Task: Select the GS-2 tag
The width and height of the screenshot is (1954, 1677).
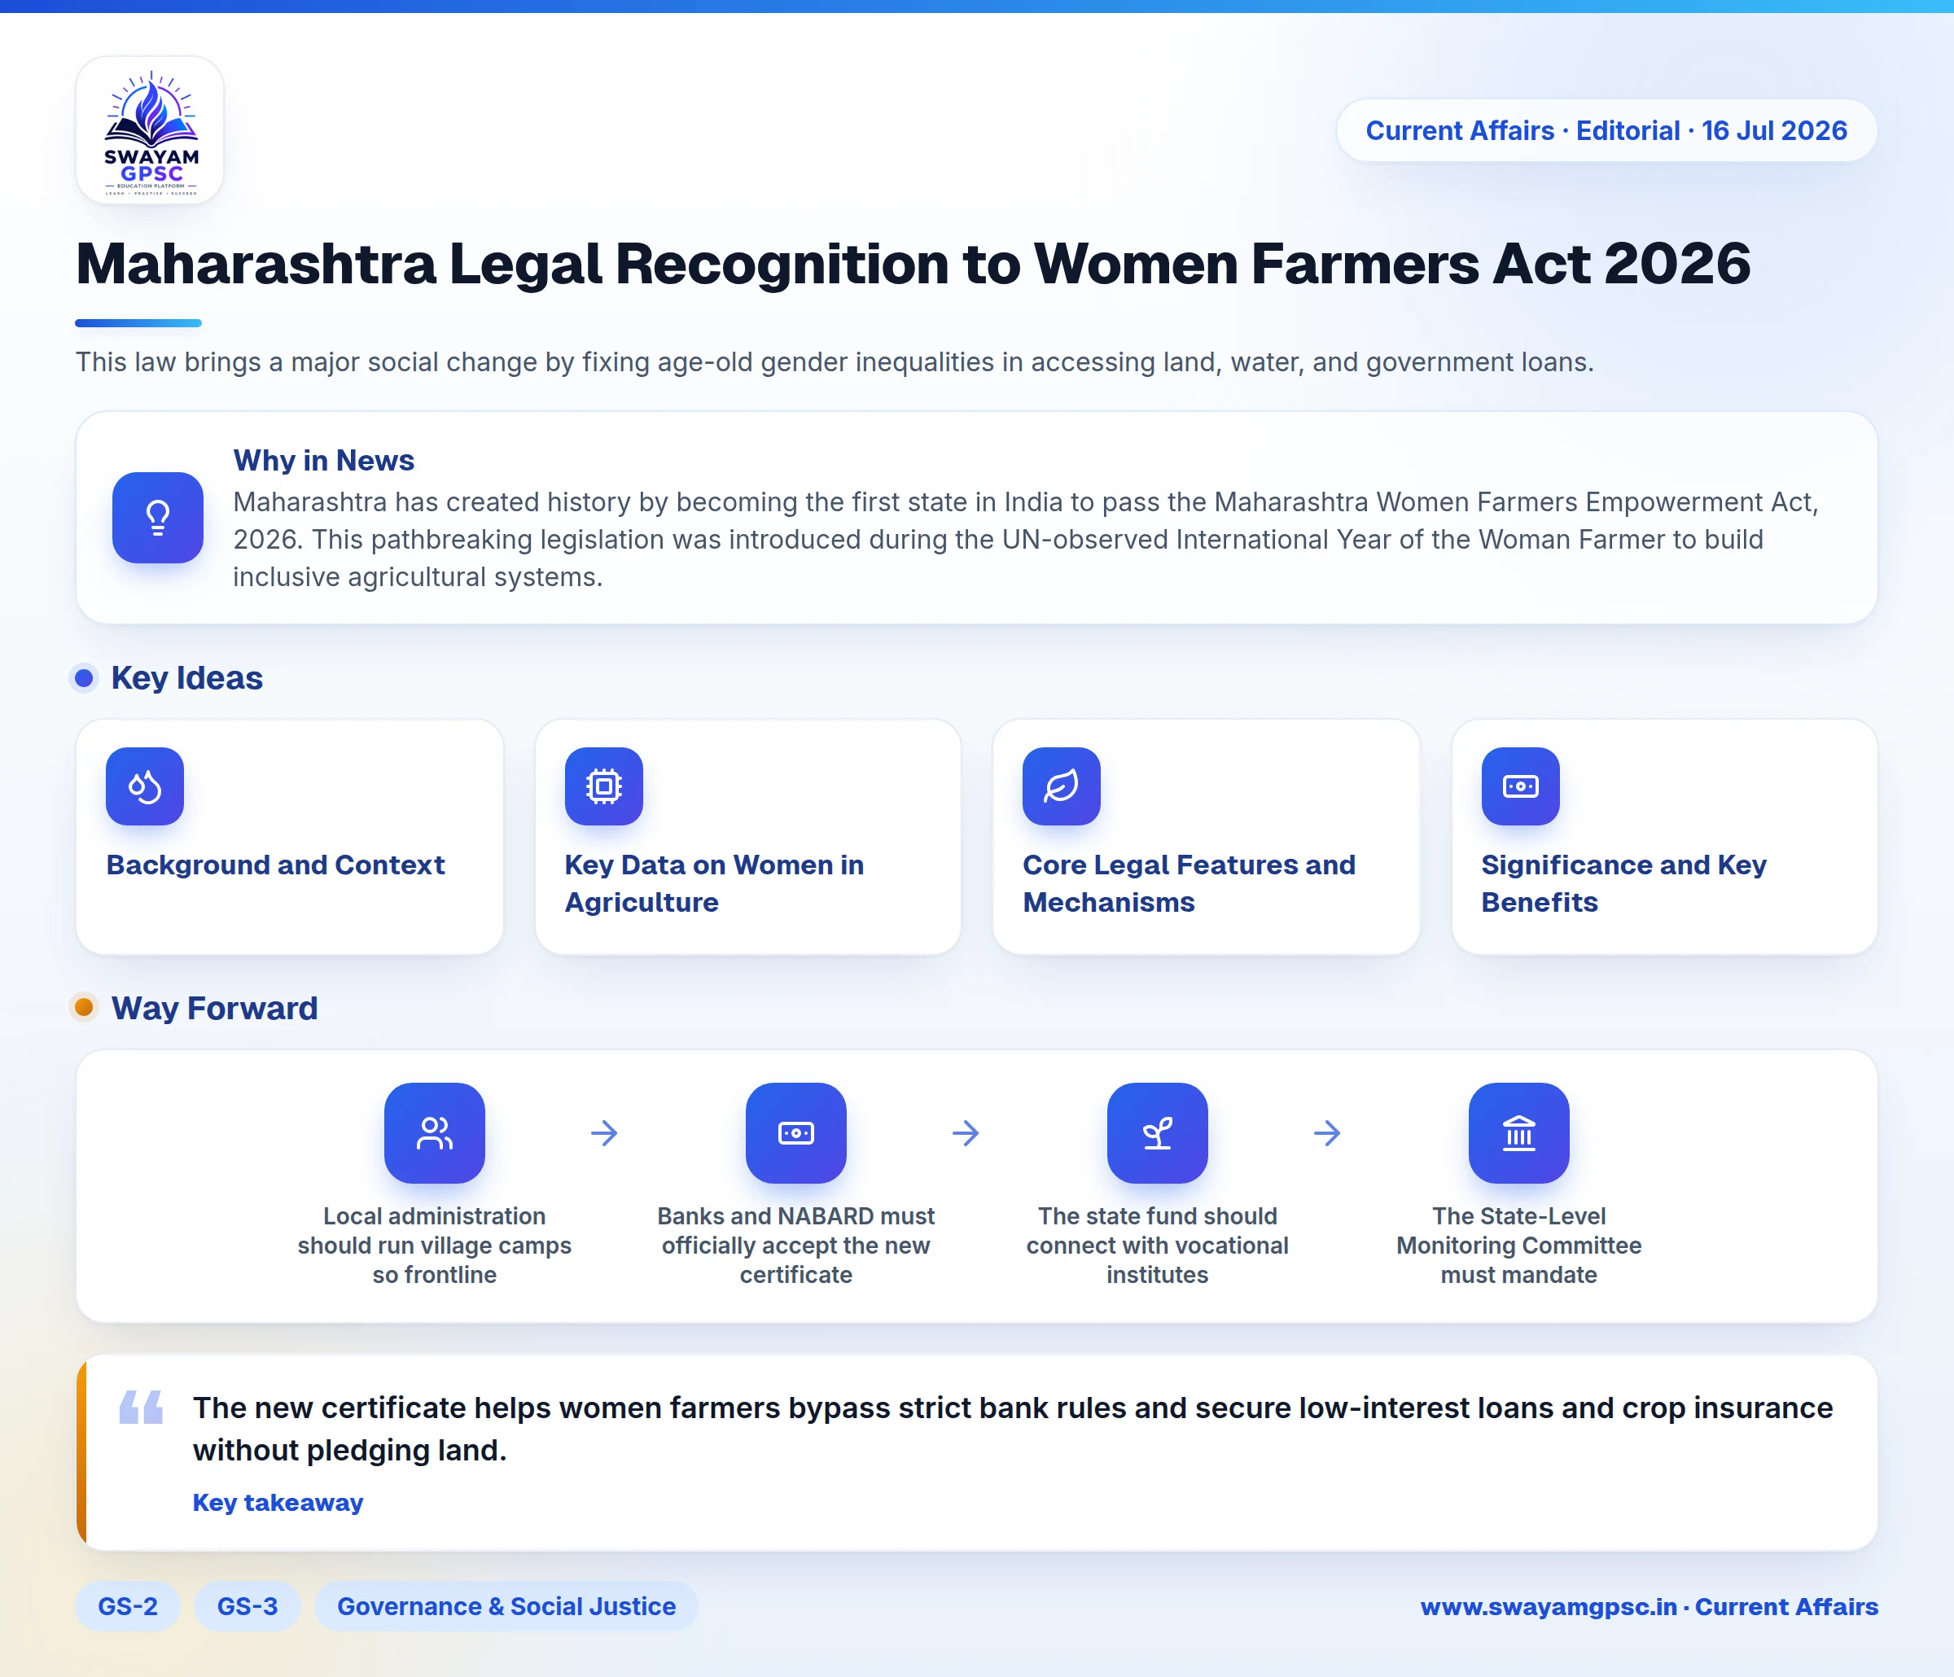Action: click(127, 1606)
